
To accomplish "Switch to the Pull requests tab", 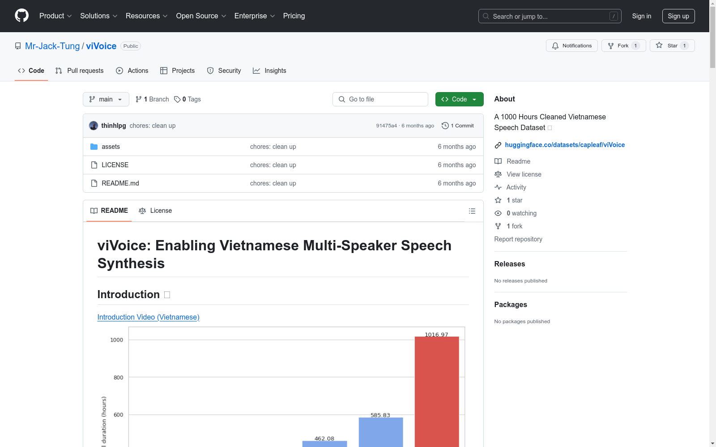I will click(80, 71).
